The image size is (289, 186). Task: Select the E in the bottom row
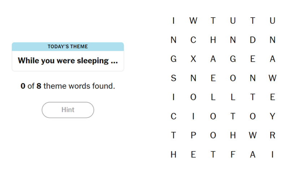click(193, 155)
